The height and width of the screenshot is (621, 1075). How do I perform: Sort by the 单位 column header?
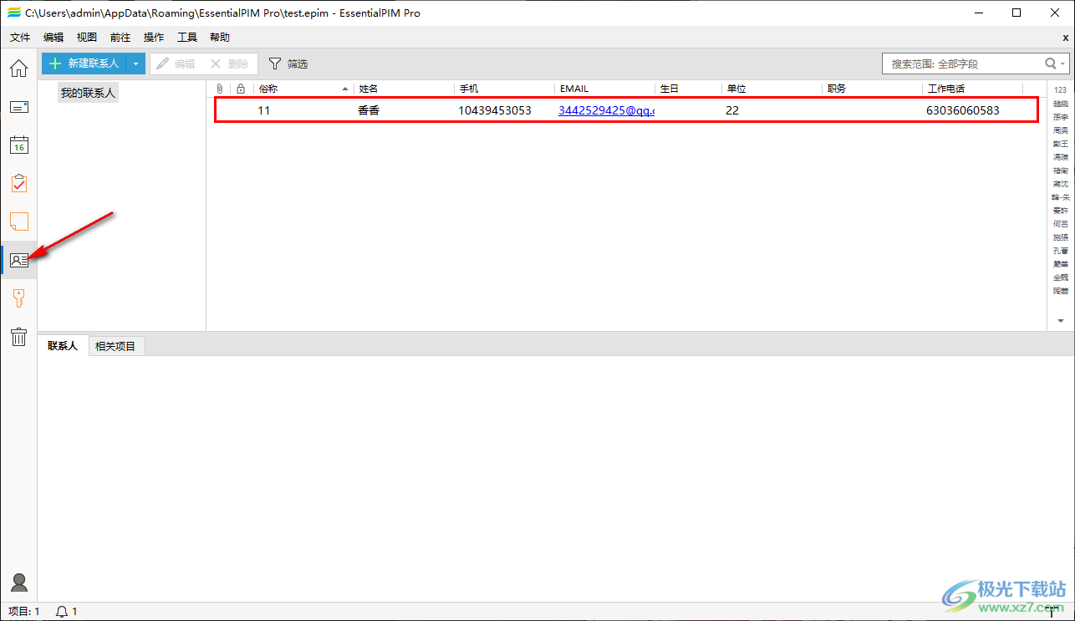pos(772,89)
